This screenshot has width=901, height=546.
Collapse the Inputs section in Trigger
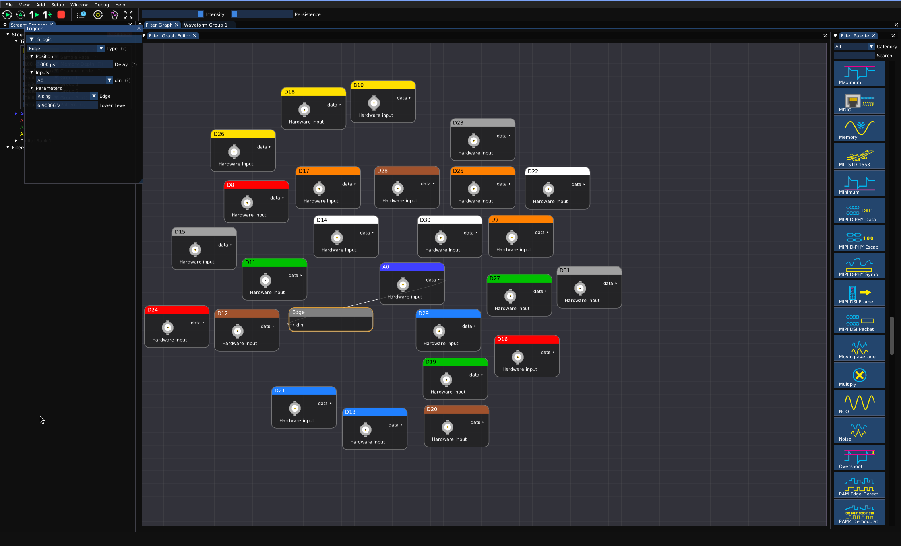click(32, 72)
